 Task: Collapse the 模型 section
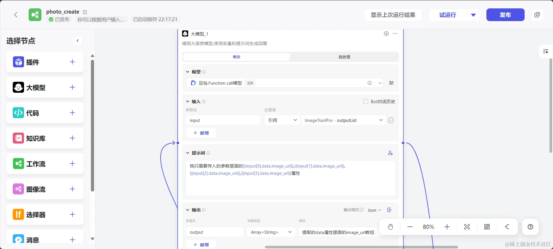click(x=188, y=72)
